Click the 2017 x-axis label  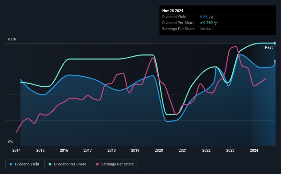88,150
